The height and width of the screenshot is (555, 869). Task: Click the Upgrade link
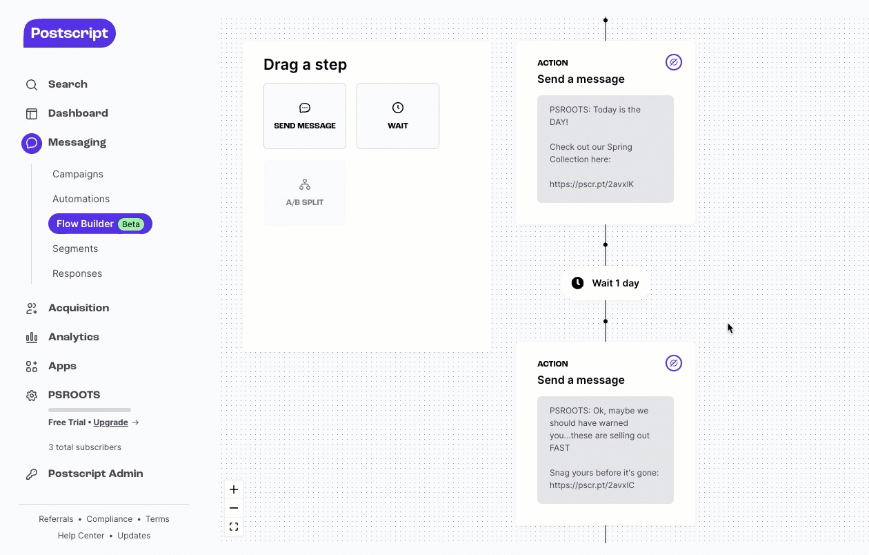(111, 422)
